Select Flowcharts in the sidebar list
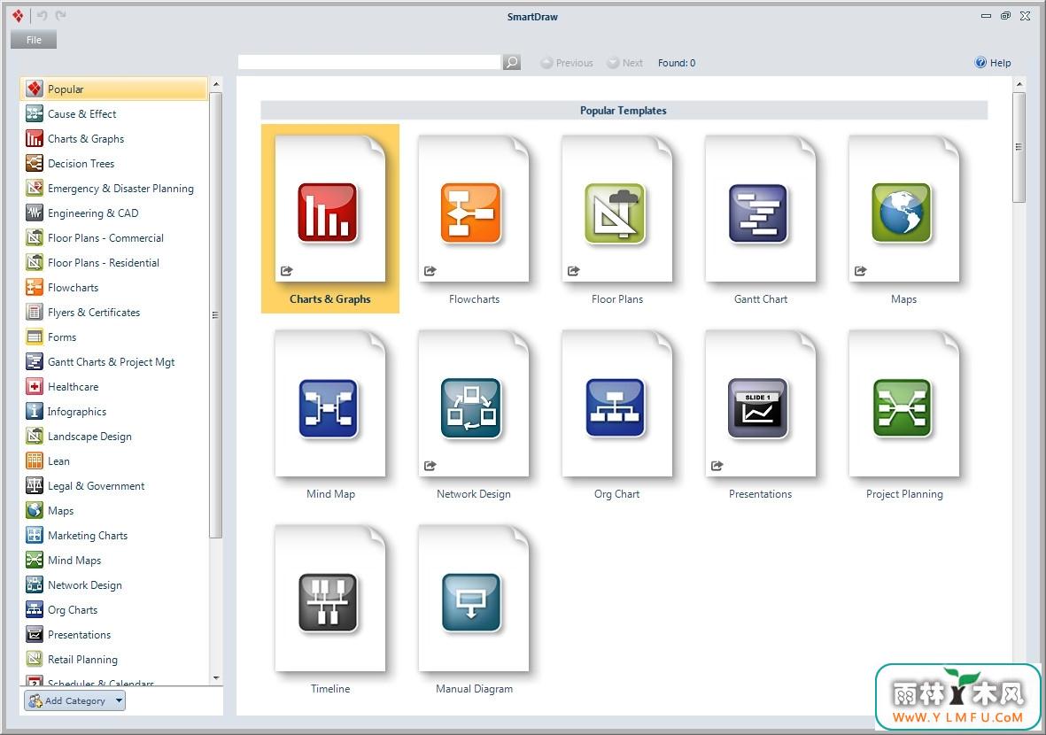Viewport: 1046px width, 735px height. [114, 288]
